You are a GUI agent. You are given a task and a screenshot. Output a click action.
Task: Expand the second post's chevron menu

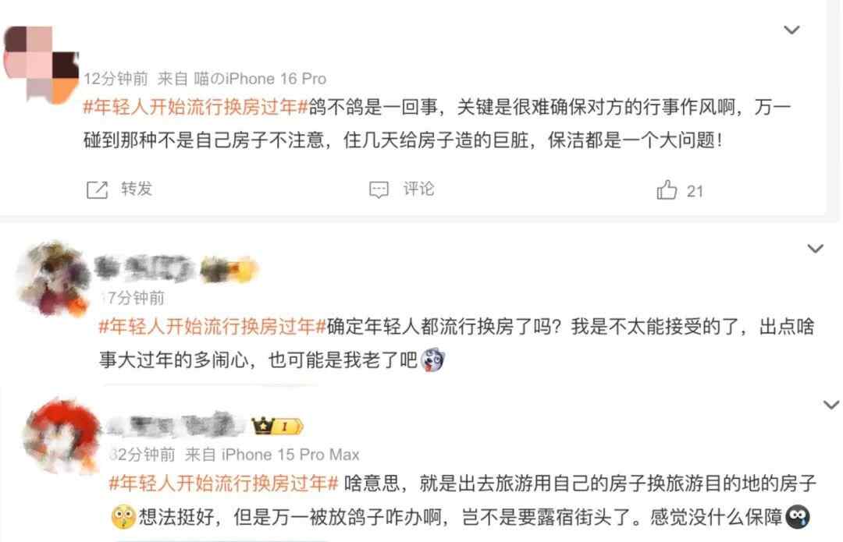815,248
